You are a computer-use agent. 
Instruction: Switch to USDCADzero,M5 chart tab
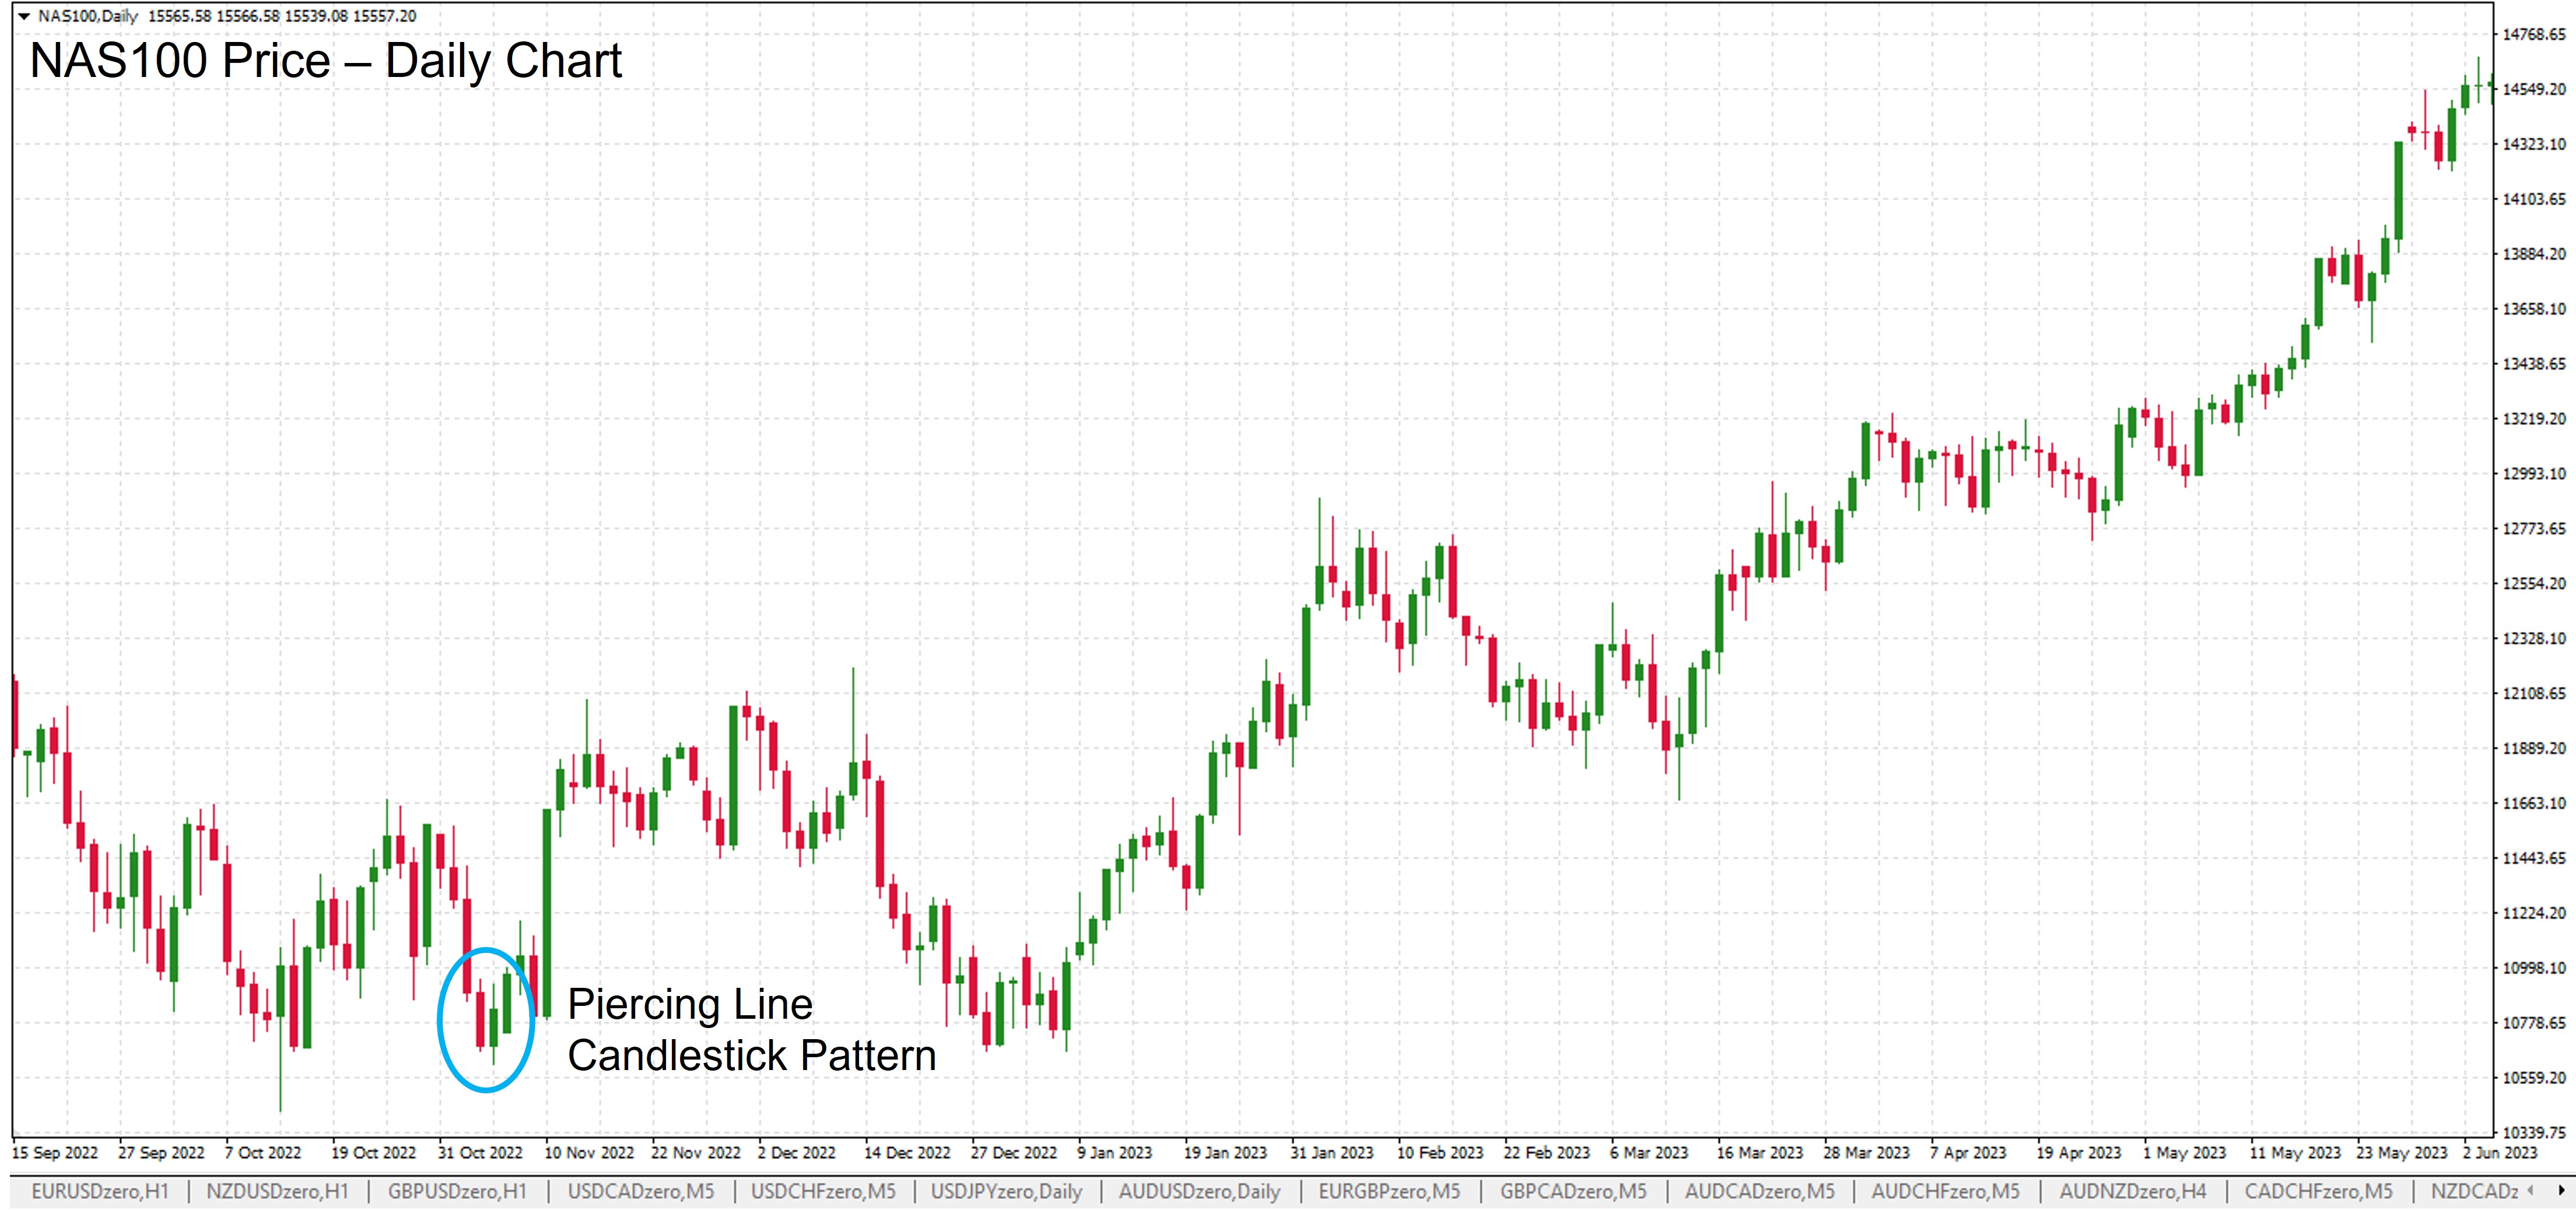click(641, 1191)
